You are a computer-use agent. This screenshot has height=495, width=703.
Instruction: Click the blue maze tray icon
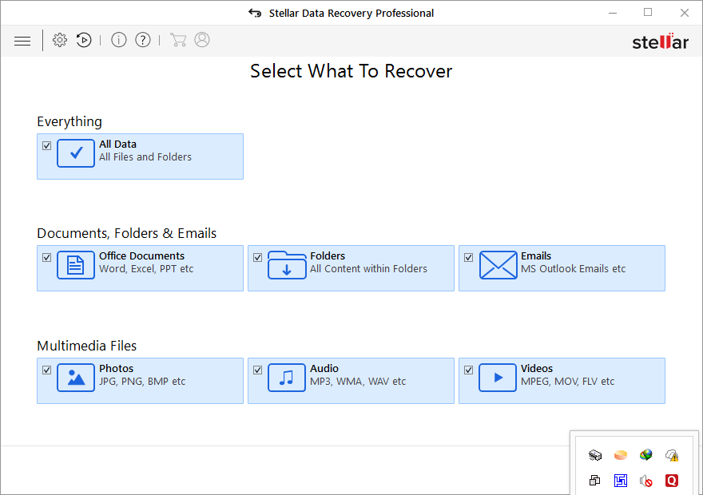[621, 481]
